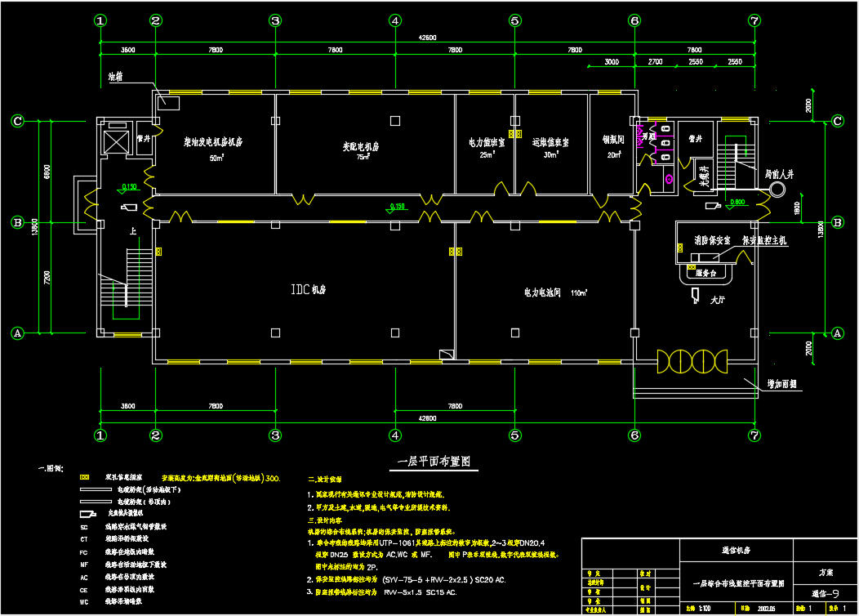The height and width of the screenshot is (616, 859).
Task: Click the 通信-9 drawing number
Action: click(x=825, y=593)
